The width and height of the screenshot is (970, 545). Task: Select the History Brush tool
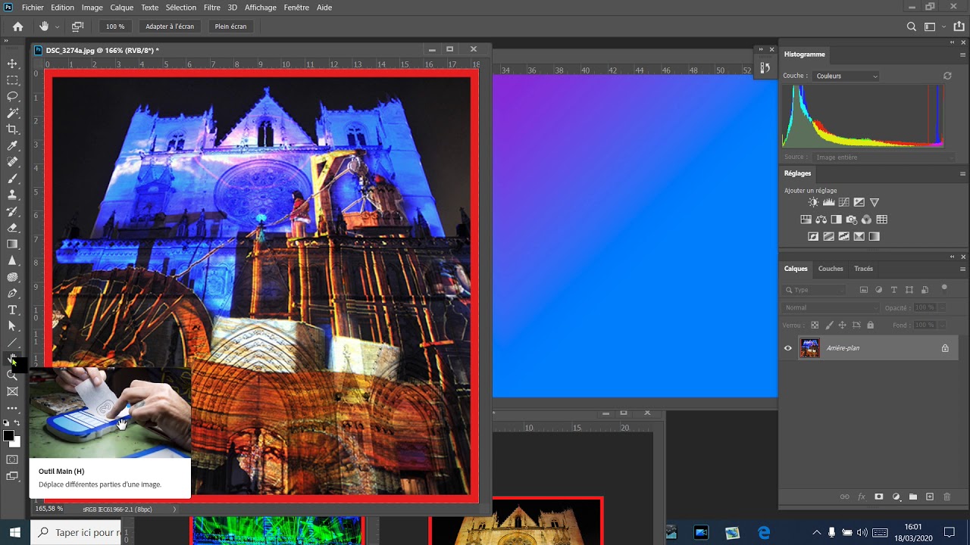[12, 211]
